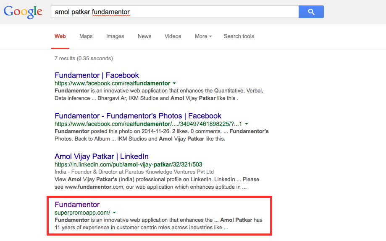Open Amol Vijay Patkar LinkedIn result

(x=101, y=156)
